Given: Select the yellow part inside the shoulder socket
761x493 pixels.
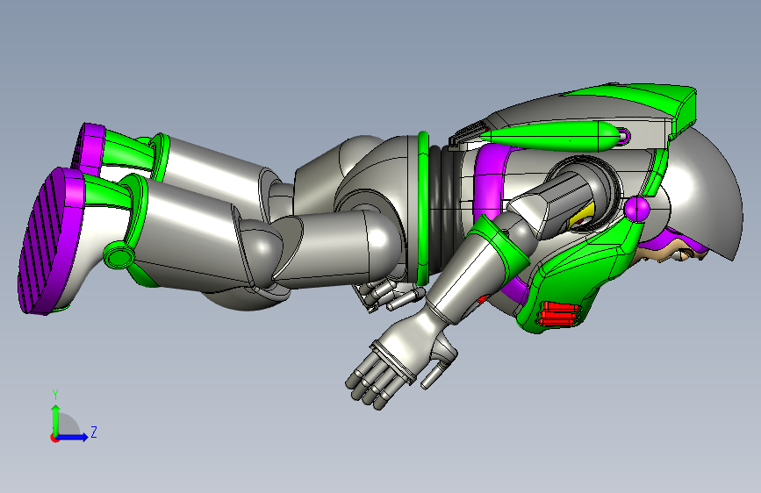Looking at the screenshot, I should 583,216.
